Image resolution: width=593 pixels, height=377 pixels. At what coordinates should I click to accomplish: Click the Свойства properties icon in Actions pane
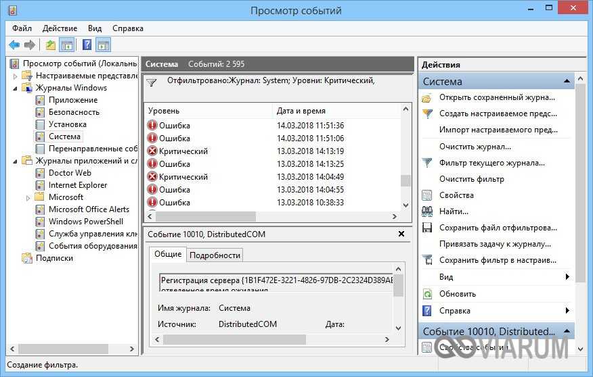coord(427,195)
